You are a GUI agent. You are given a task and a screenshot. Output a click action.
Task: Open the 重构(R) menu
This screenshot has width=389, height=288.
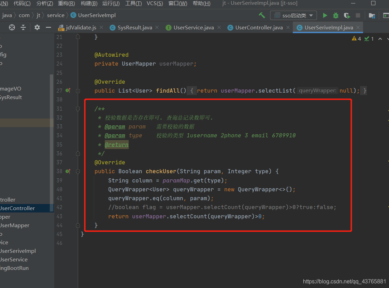[x=66, y=3]
